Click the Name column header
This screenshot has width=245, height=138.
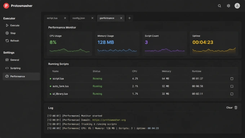(x=55, y=71)
